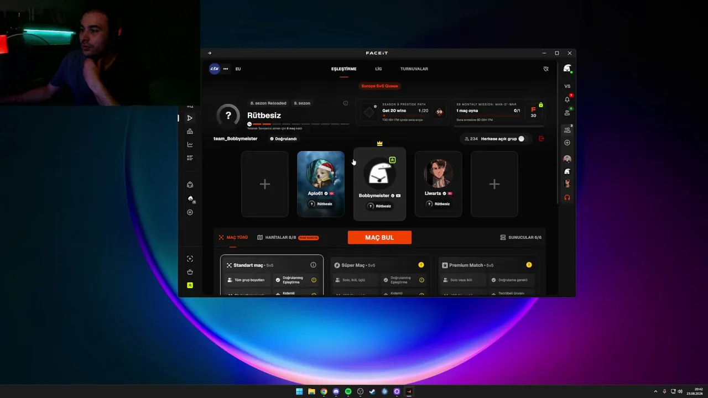Select the Premium Match 5v5 card
This screenshot has width=708, height=398.
point(487,275)
